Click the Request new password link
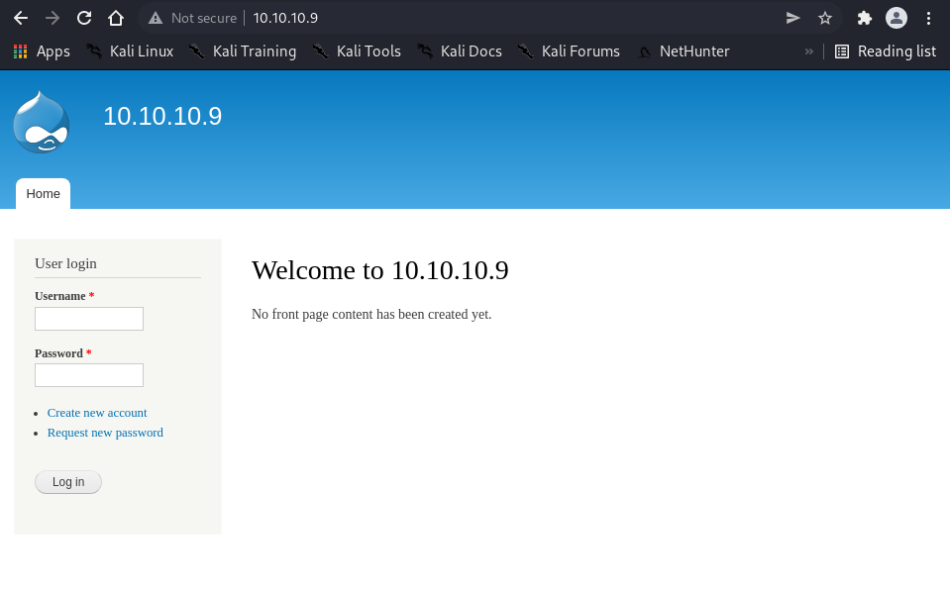 [105, 433]
